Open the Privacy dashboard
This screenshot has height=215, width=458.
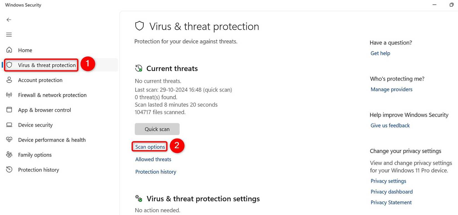pos(391,192)
